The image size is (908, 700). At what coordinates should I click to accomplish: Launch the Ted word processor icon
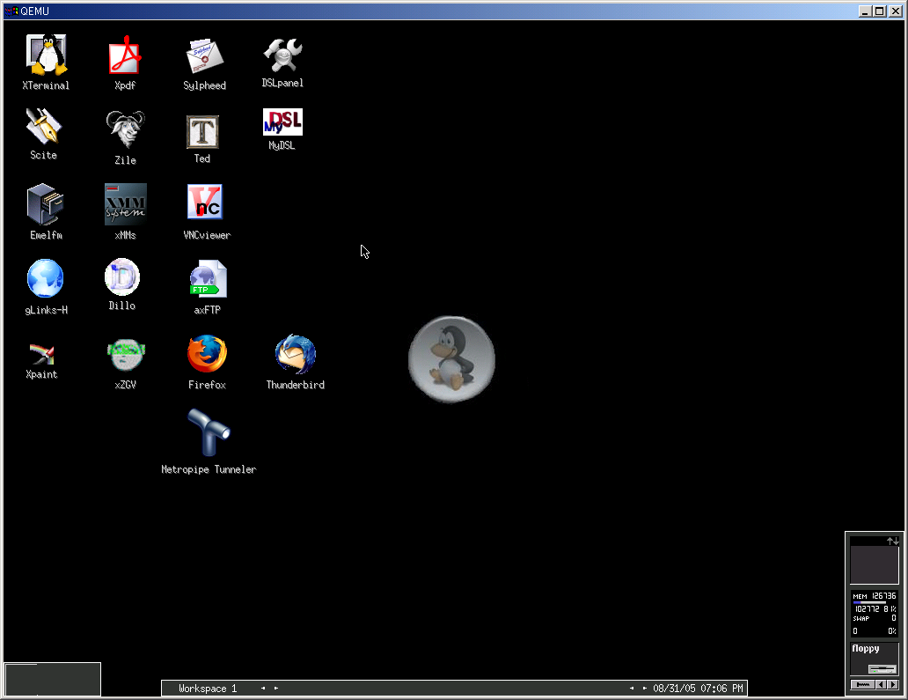click(x=202, y=132)
